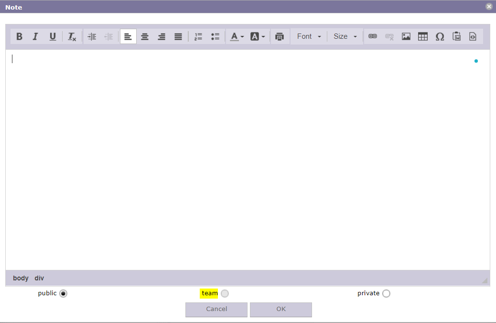Insert a bulleted list
The image size is (496, 323).
pos(215,36)
